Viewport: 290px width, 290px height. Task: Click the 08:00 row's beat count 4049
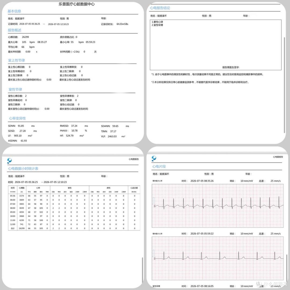[x=22, y=208]
